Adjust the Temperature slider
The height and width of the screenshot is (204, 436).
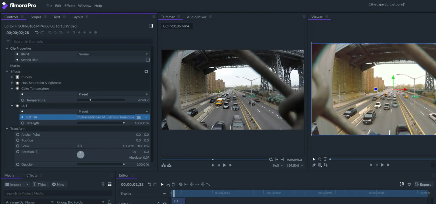[90, 100]
